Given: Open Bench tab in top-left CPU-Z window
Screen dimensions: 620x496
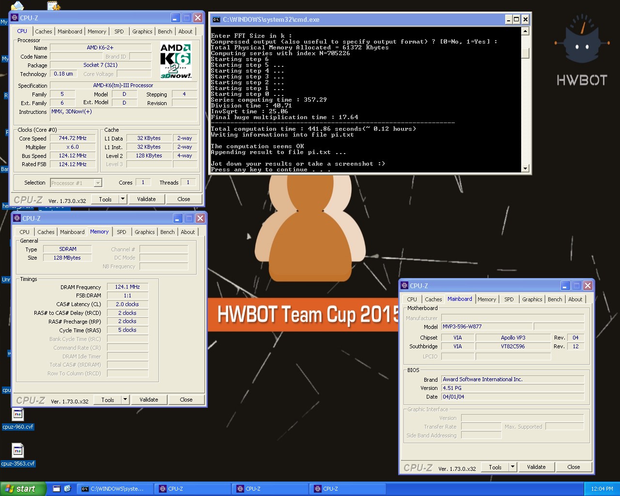Looking at the screenshot, I should (165, 31).
